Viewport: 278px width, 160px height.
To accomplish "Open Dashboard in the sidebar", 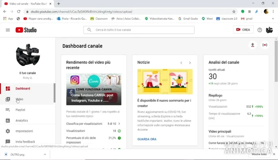I will 27,89.
